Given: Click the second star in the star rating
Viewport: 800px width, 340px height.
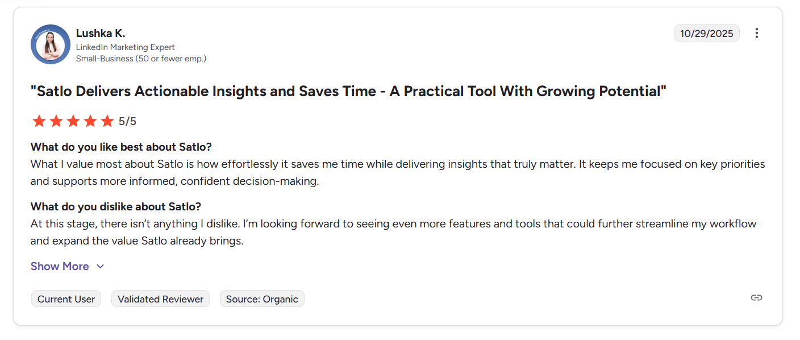Looking at the screenshot, I should pos(56,121).
